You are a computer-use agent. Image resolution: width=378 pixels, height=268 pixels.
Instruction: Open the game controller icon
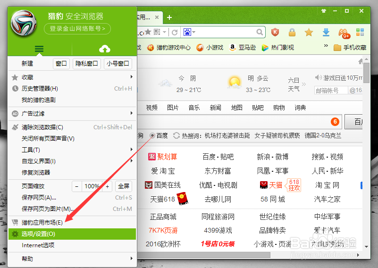(344, 33)
